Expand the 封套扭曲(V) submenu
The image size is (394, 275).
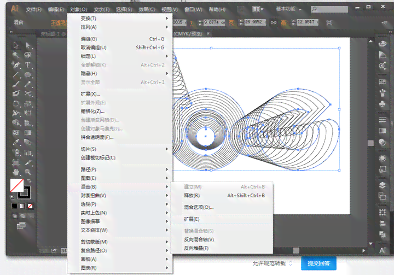(x=120, y=195)
